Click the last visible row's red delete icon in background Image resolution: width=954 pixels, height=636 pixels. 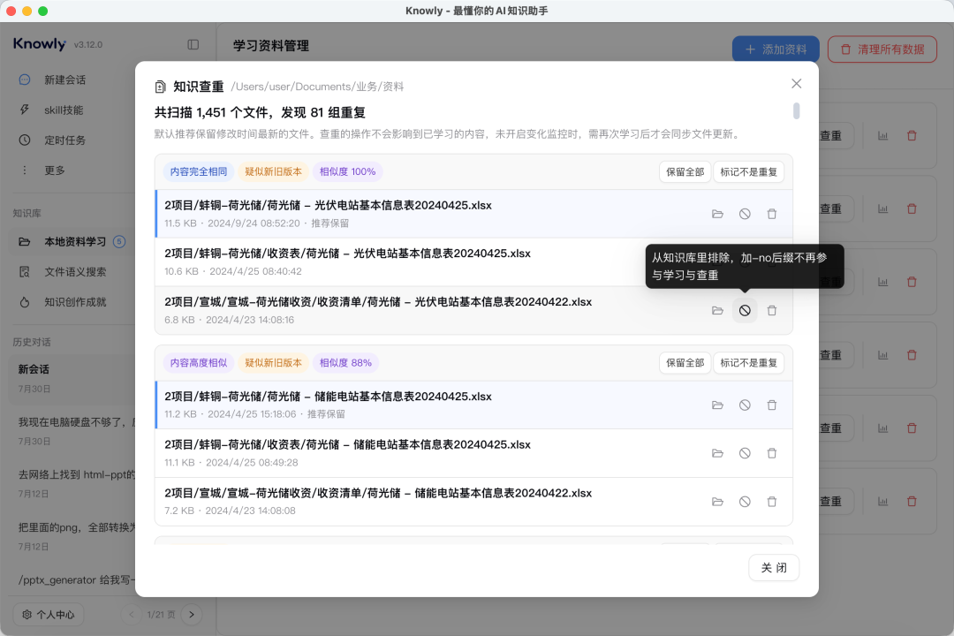(x=912, y=502)
